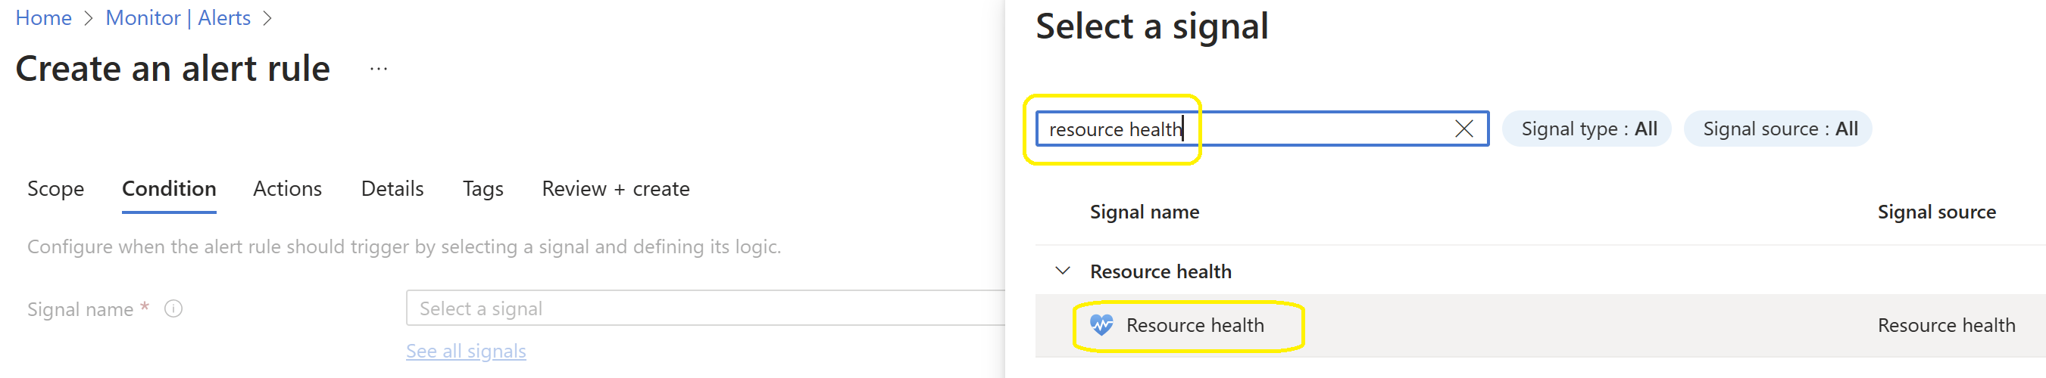Click the Signal name column header

[1144, 212]
